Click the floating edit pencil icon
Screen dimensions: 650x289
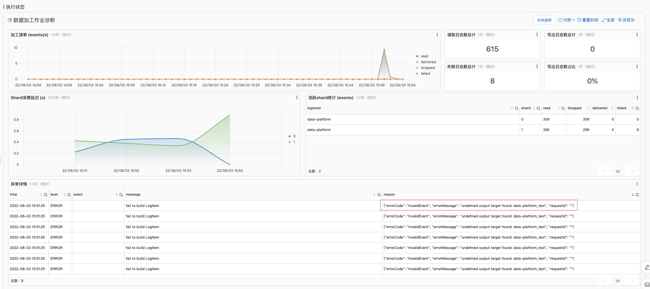tap(647, 267)
